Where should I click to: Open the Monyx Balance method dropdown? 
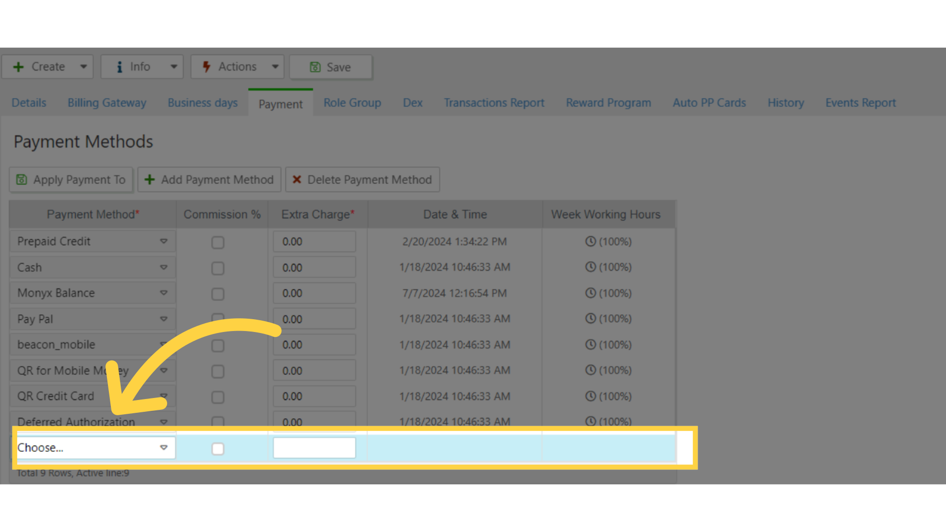[164, 293]
